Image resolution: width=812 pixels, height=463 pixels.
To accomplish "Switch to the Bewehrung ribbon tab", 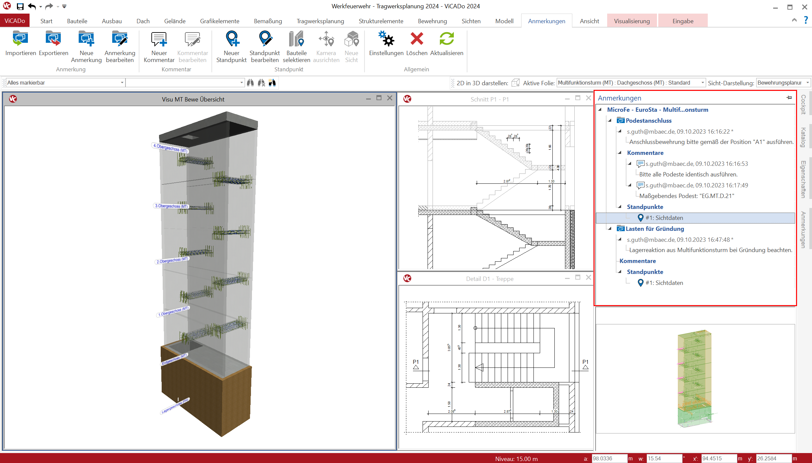I will click(x=432, y=21).
